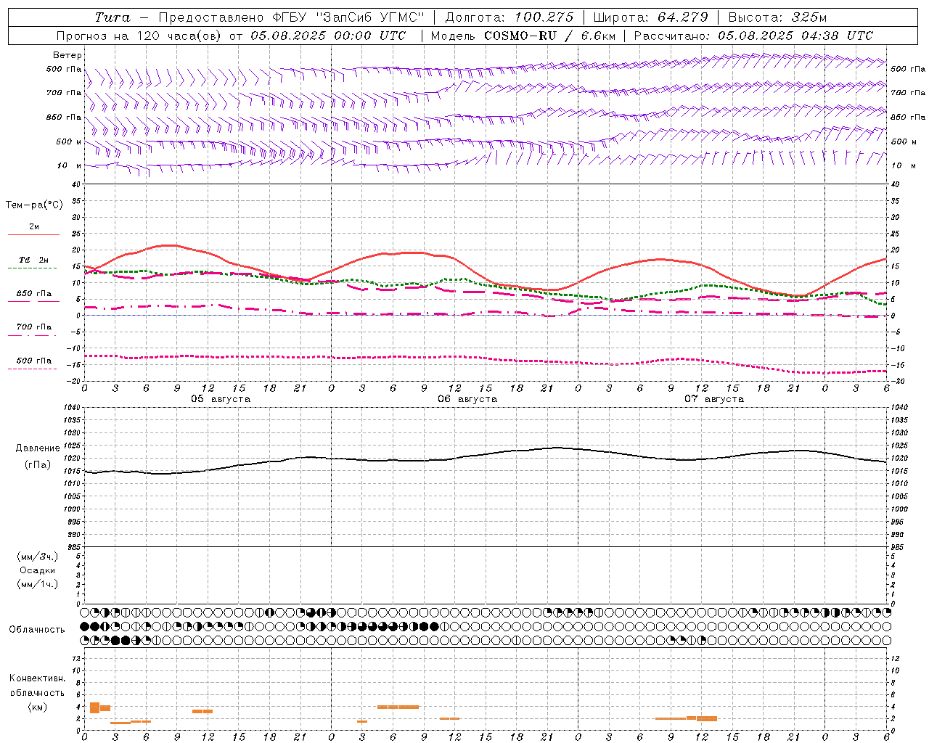Click the "Облачность" cloud cover label

click(x=37, y=630)
